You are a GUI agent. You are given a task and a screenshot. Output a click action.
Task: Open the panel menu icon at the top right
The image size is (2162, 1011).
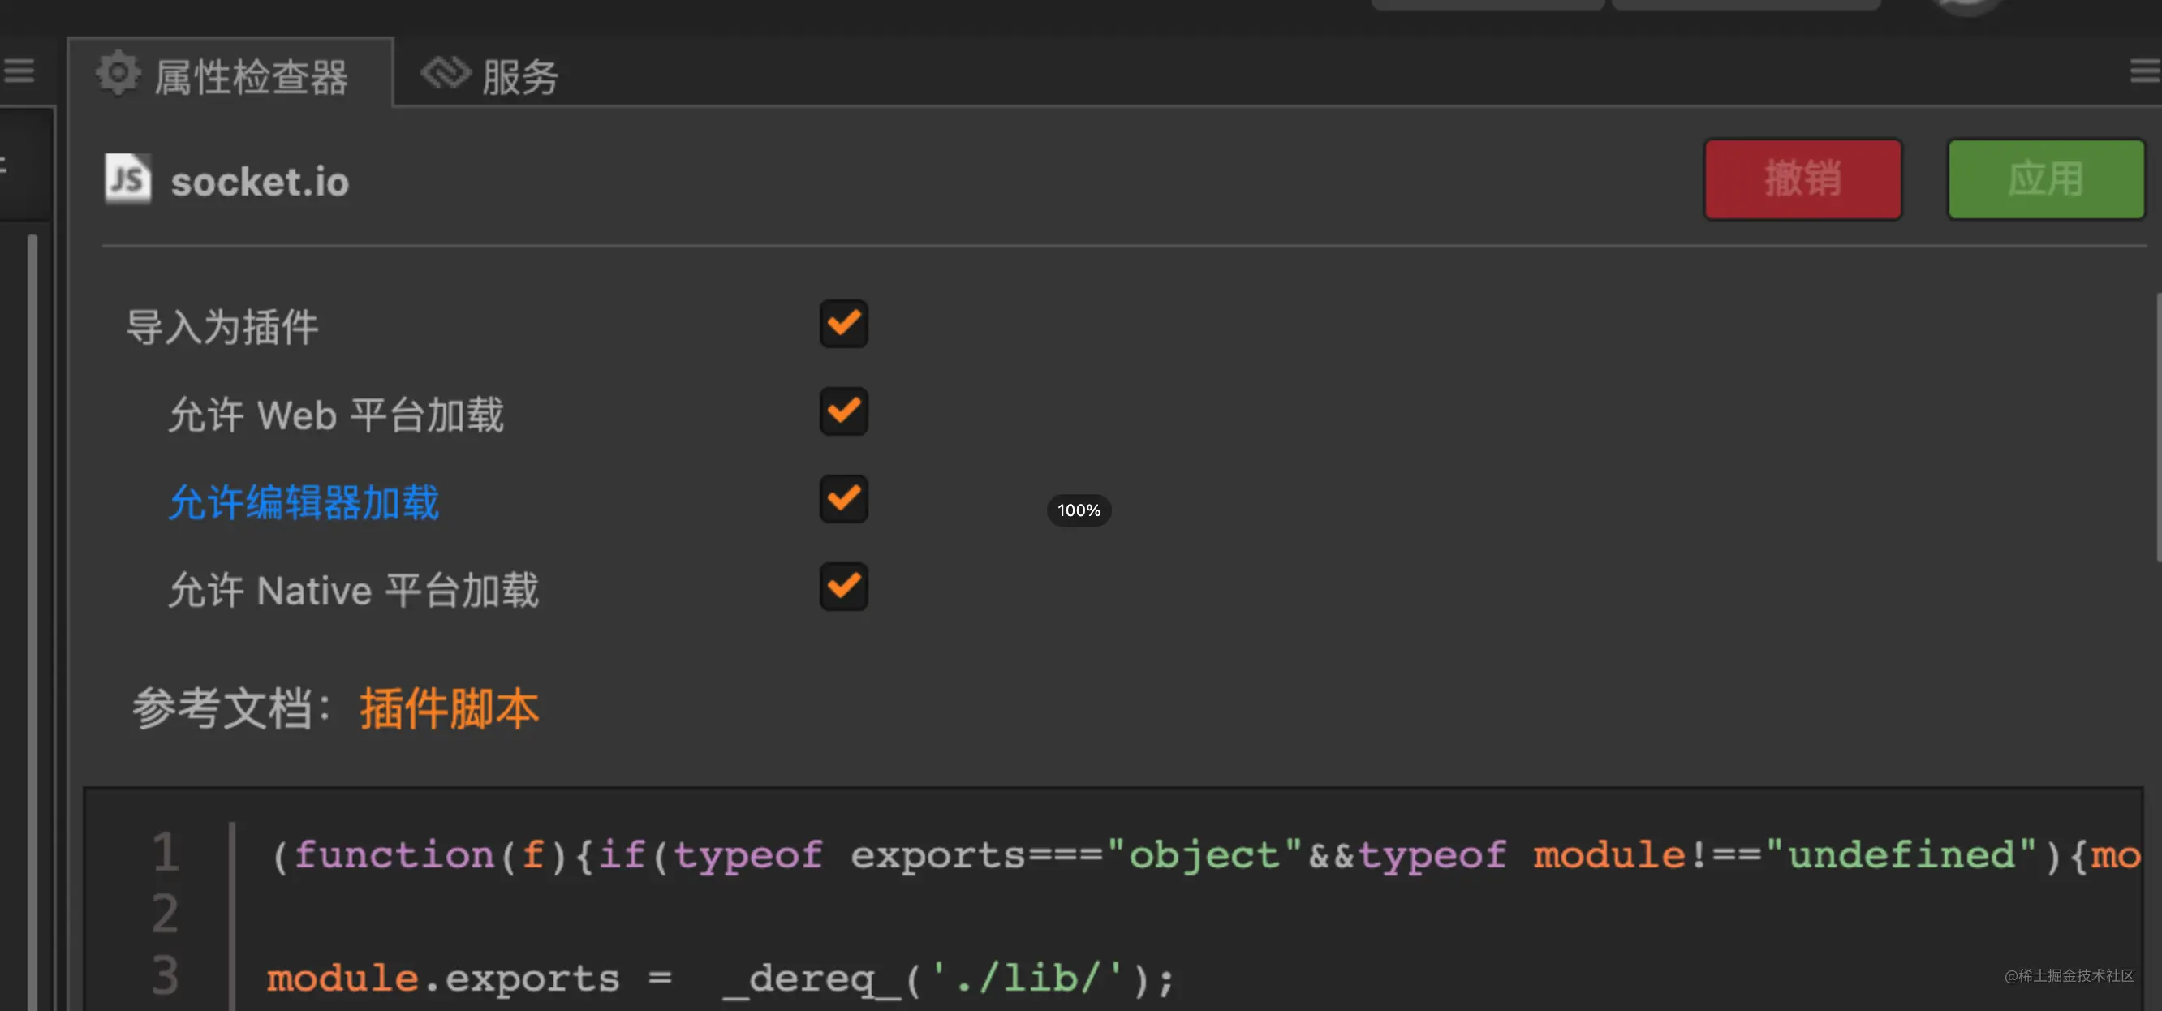pos(2145,71)
